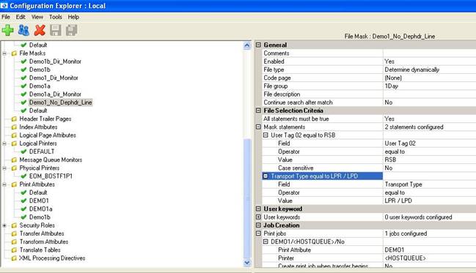Expand the User keywords row
Viewport: 476px width, 273px height.
click(x=258, y=217)
